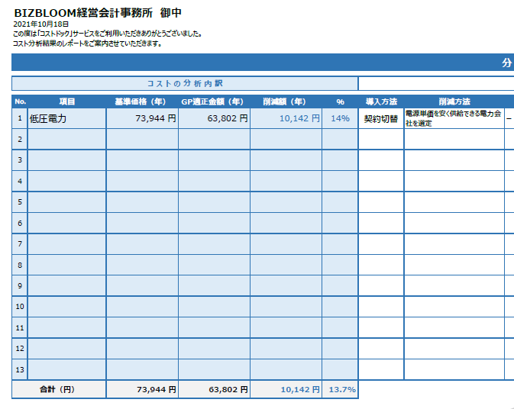
Task: Select the 契約切替 cell
Action: [381, 118]
